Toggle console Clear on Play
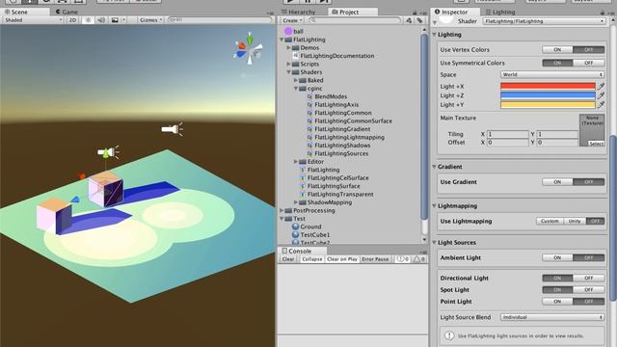This screenshot has height=347, width=617. point(342,259)
